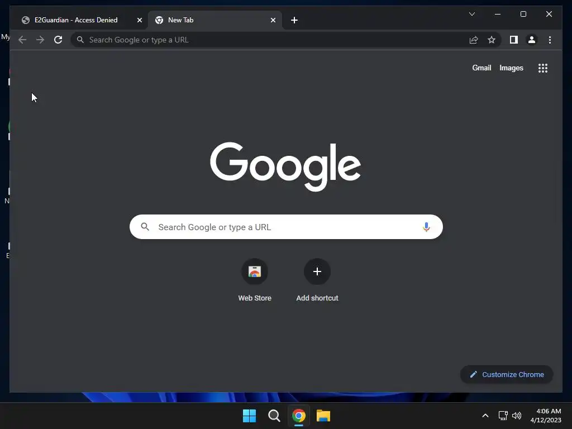Open File Explorer from taskbar

click(x=323, y=416)
